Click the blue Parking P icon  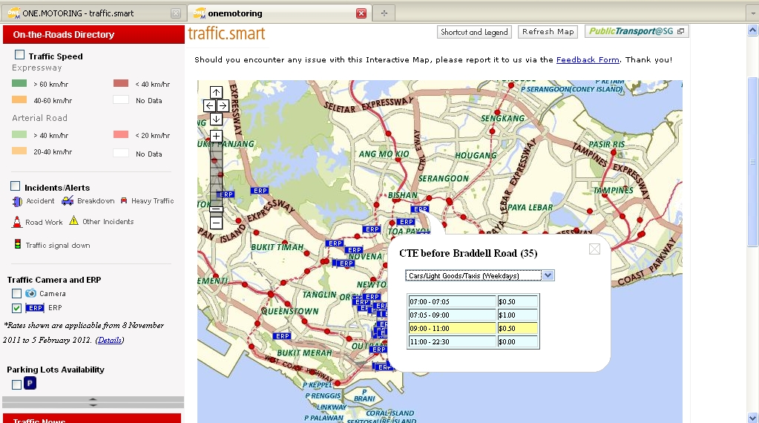point(30,384)
